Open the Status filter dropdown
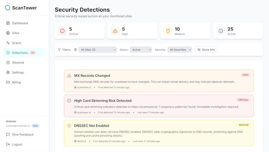This screenshot has width=269, height=152. [141, 50]
